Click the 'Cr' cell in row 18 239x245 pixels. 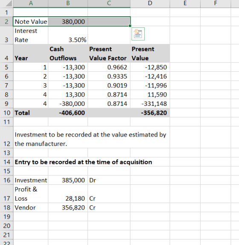tap(109, 207)
